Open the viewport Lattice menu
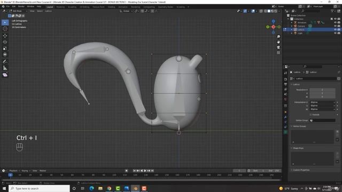The height and width of the screenshot is (192, 342). (x=48, y=11)
